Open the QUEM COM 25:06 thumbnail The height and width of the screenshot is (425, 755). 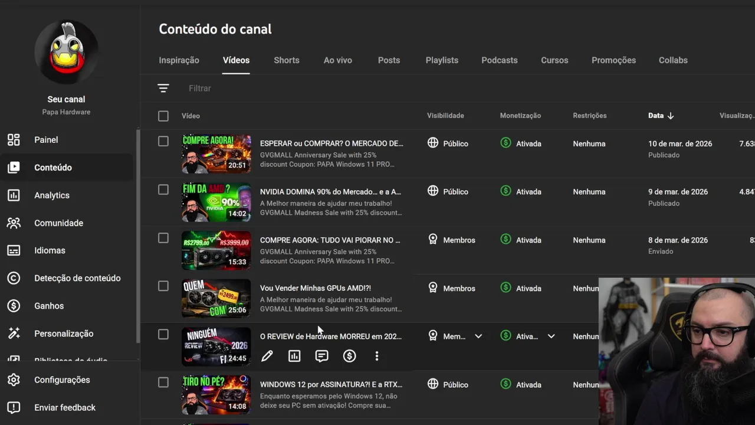[216, 298]
